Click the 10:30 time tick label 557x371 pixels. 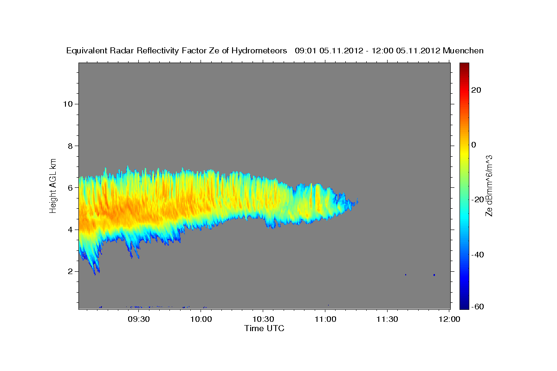[263, 320]
